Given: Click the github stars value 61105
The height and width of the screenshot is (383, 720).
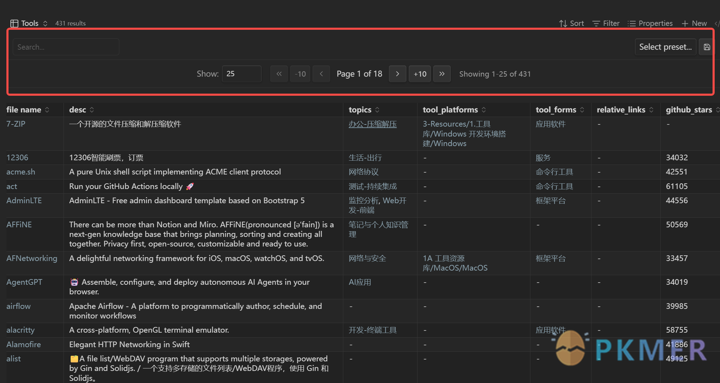Looking at the screenshot, I should 677,187.
